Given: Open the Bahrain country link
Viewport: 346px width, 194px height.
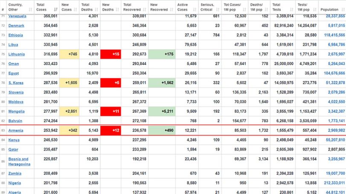Looking at the screenshot, I should tap(15, 121).
